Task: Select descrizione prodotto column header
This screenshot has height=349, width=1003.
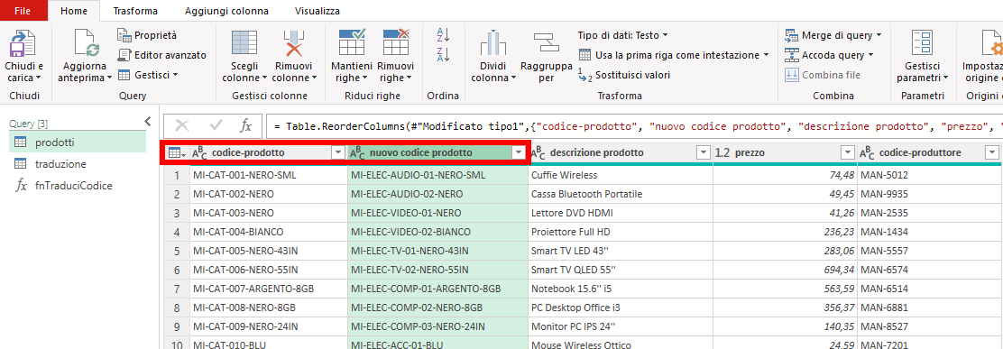Action: (621, 153)
